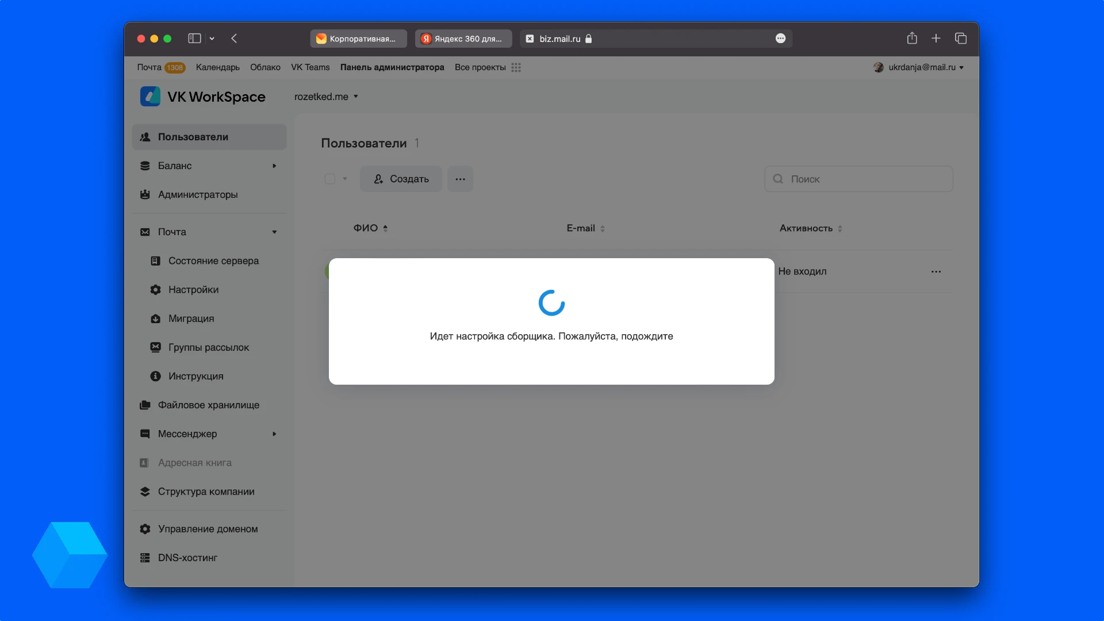Click the Не входил activity cell
The image size is (1104, 621).
802,271
